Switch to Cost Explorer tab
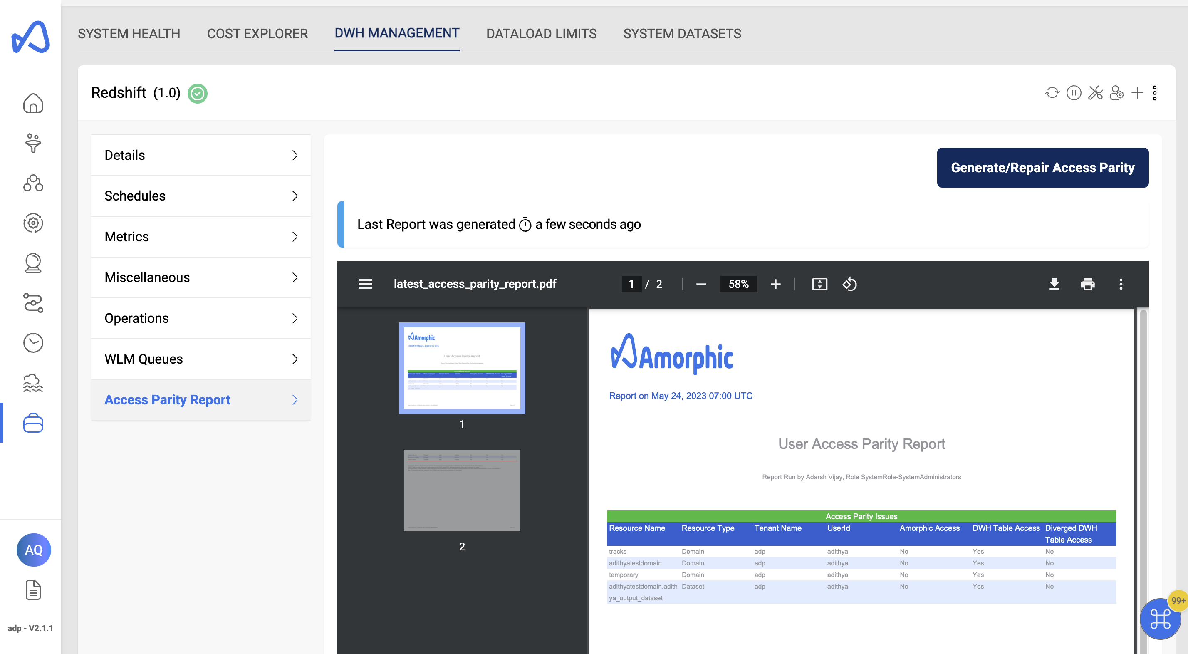Image resolution: width=1188 pixels, height=654 pixels. point(257,34)
